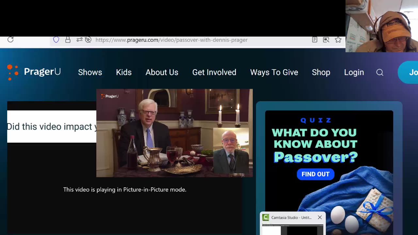418x235 pixels.
Task: Click the PragerU logo in the header
Action: pos(34,72)
